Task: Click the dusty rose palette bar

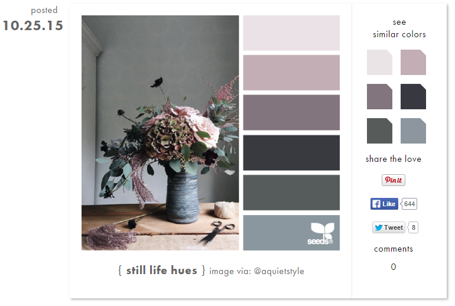Action: [291, 73]
